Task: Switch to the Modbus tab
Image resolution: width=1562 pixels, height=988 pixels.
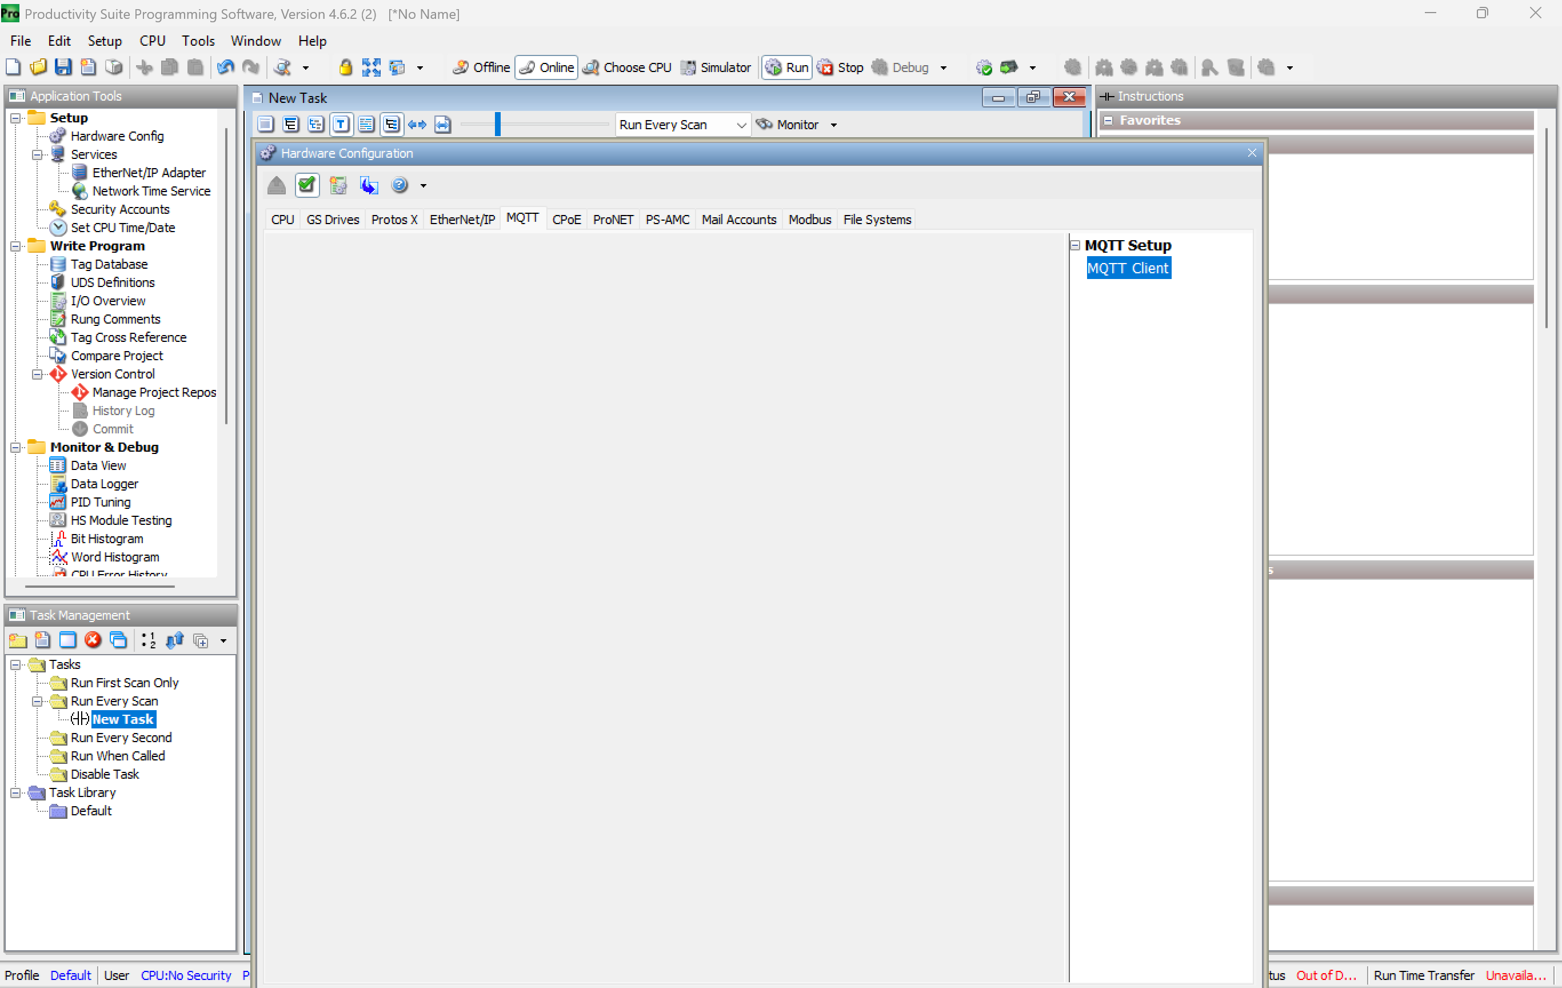Action: click(809, 219)
